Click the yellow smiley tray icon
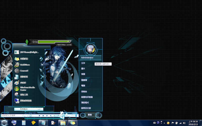Image resolution: width=202 pixels, height=126 pixels. point(168,123)
